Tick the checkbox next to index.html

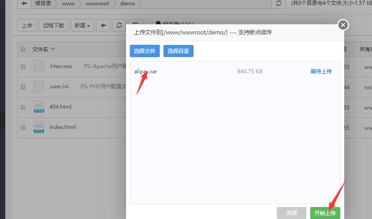[23, 128]
